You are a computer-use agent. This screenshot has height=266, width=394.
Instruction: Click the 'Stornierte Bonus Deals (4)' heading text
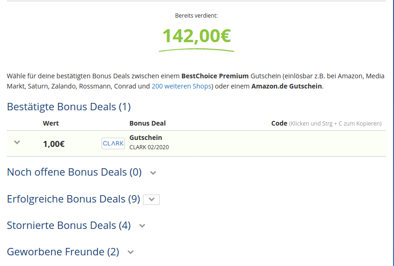tap(69, 225)
